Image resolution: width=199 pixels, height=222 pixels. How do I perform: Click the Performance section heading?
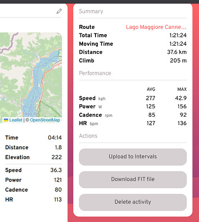[x=95, y=73]
